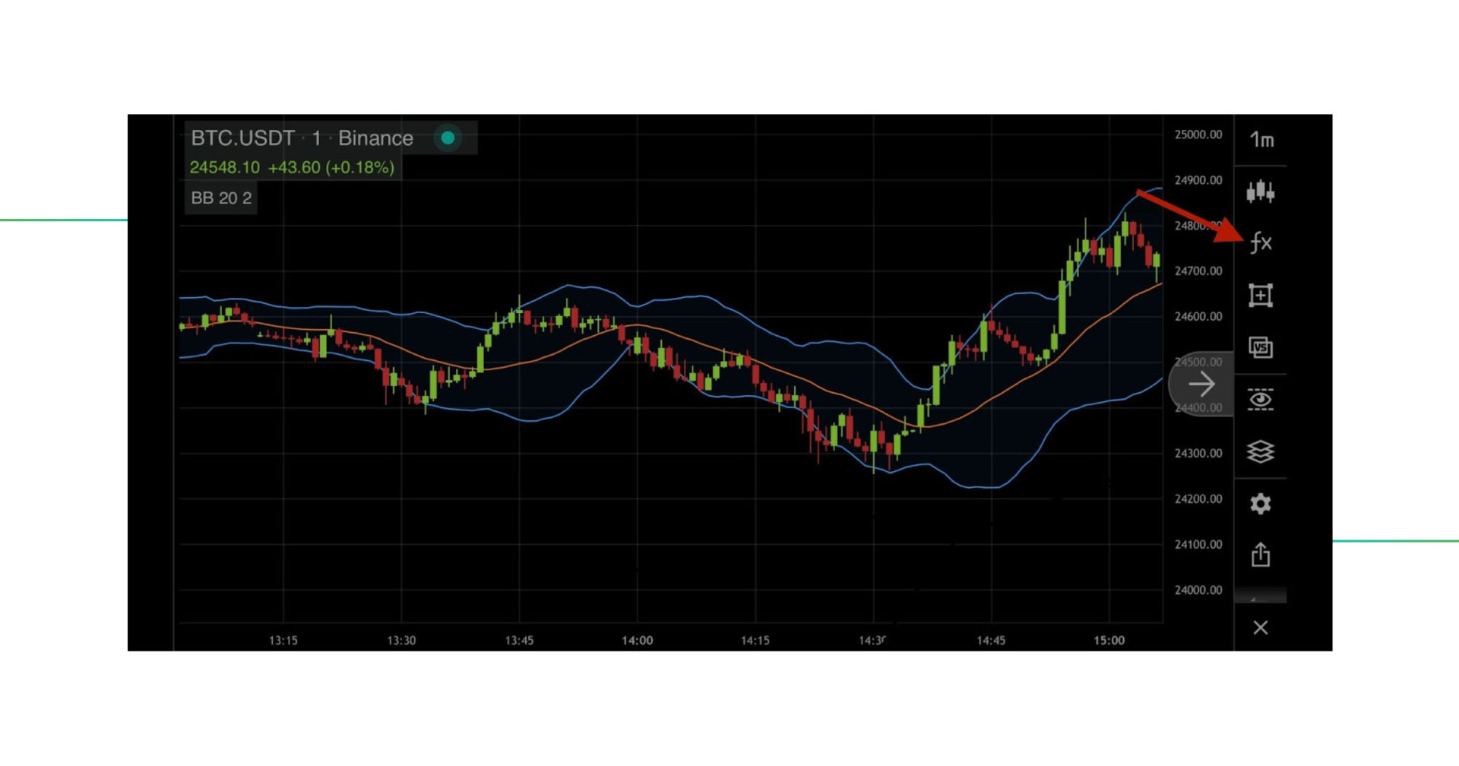The height and width of the screenshot is (766, 1459).
Task: Open the object tree layers icon
Action: tap(1261, 452)
